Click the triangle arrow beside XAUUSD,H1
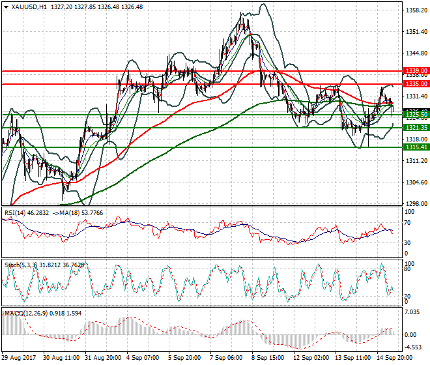 (7, 7)
